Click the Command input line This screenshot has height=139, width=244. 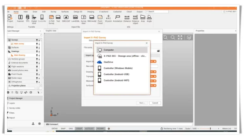click(125, 124)
